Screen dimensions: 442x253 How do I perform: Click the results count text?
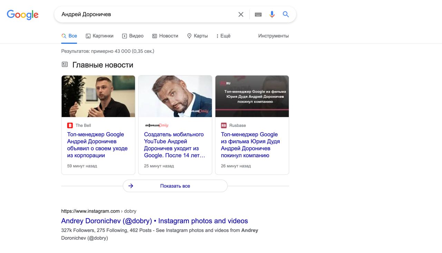(x=108, y=51)
